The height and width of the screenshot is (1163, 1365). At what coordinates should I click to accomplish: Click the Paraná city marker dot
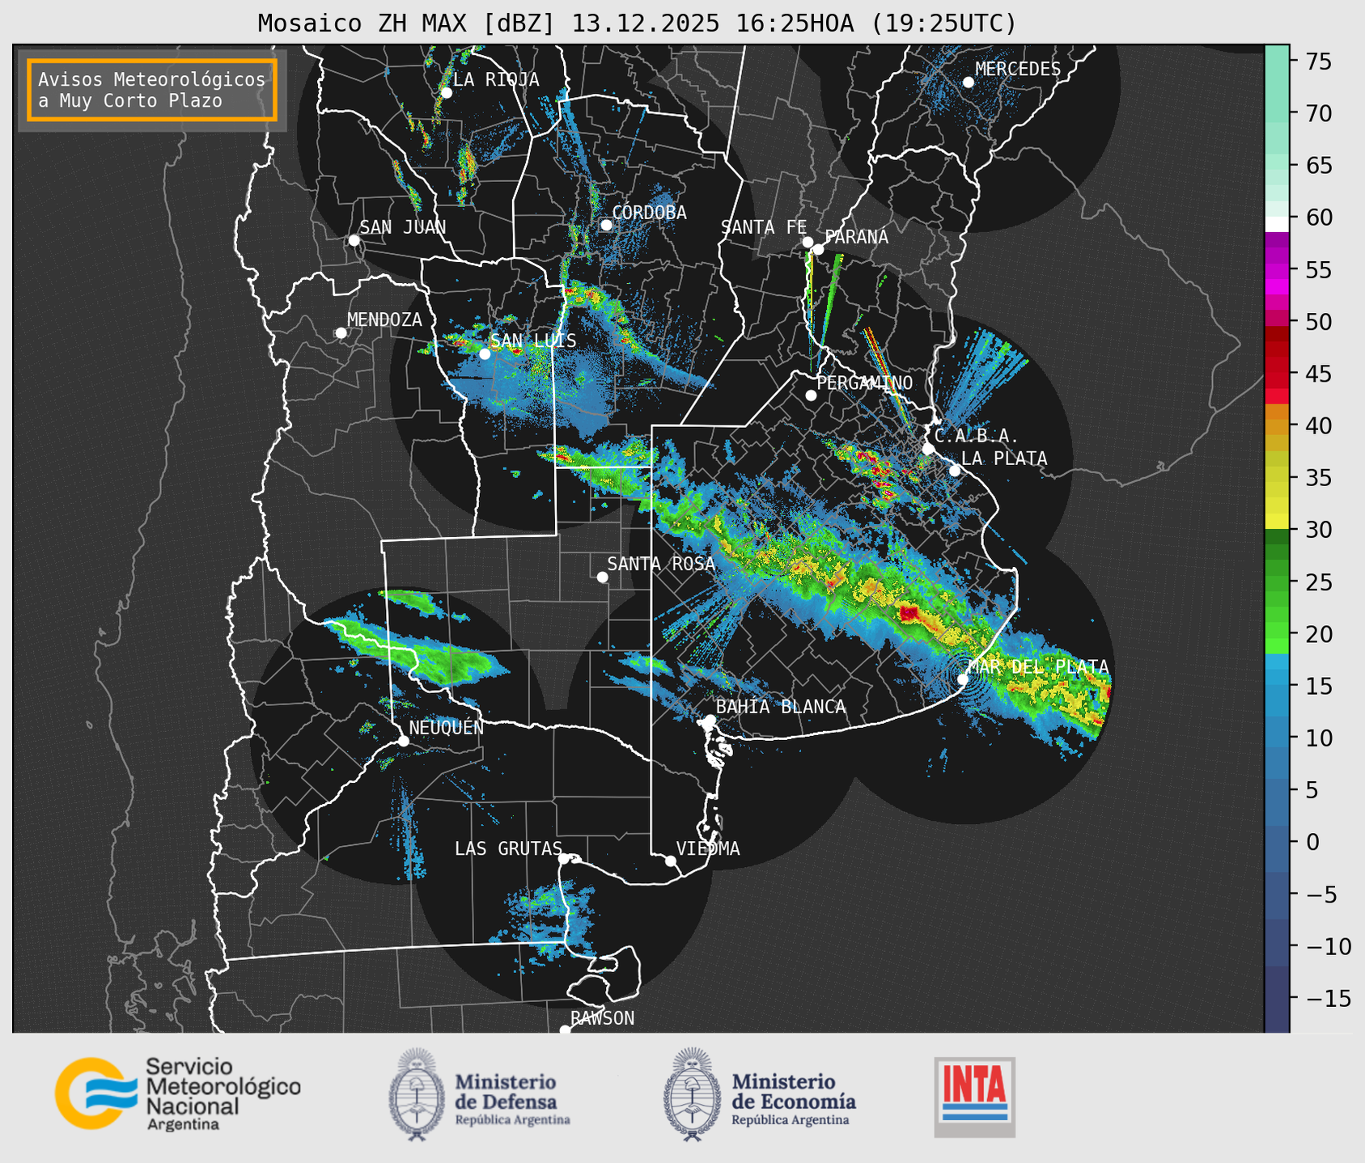point(818,249)
